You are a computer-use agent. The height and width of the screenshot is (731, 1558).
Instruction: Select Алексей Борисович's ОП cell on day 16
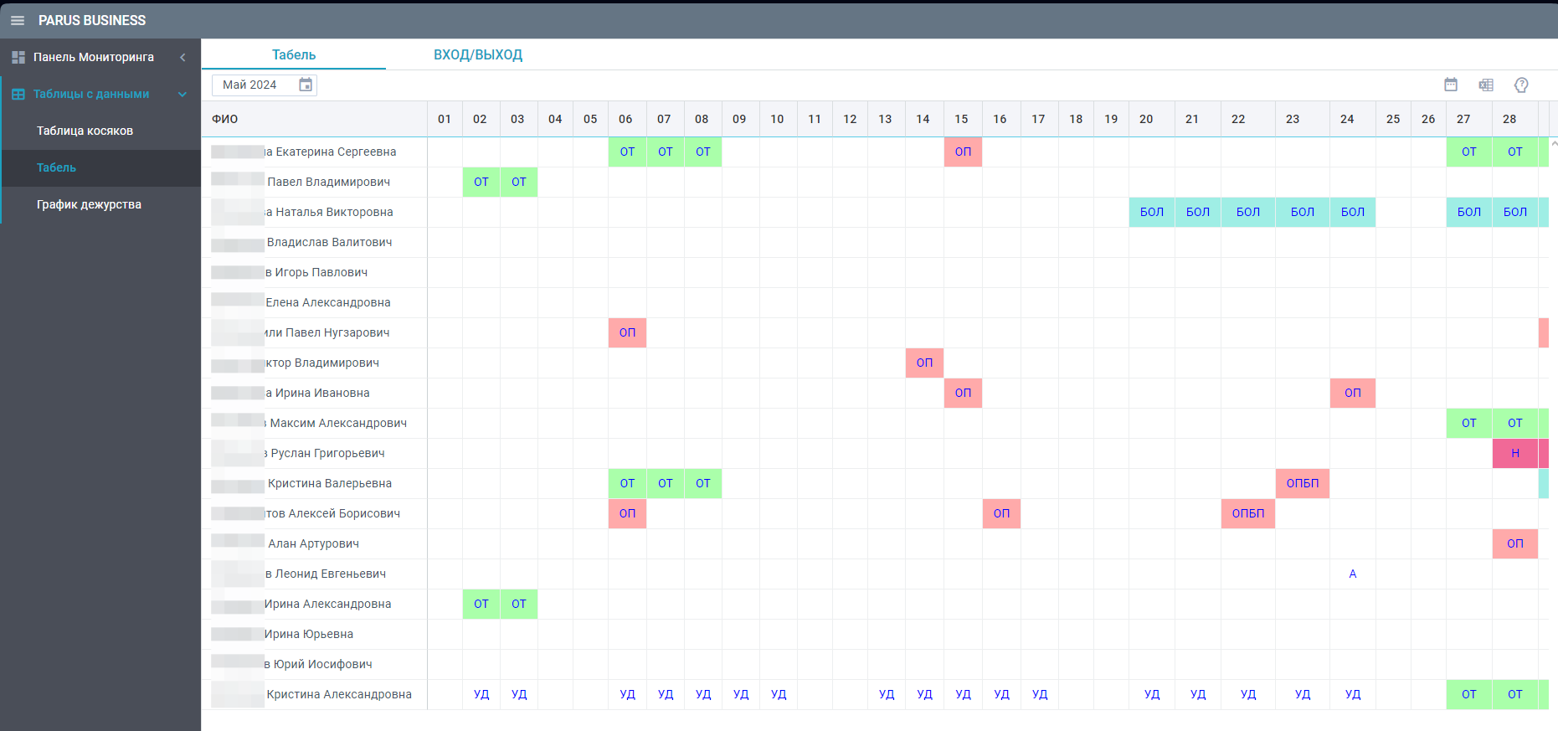(x=1001, y=513)
